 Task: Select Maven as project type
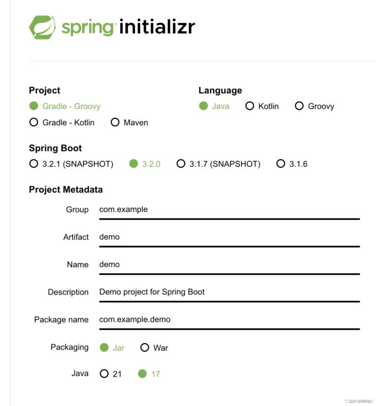pos(129,122)
